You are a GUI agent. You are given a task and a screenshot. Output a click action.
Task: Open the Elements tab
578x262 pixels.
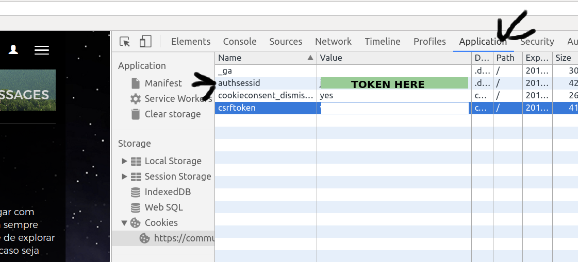(191, 42)
